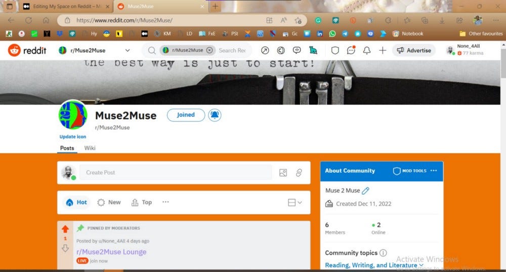The height and width of the screenshot is (272, 506).
Task: Click the green avatar creature icon
Action: (x=313, y=50)
